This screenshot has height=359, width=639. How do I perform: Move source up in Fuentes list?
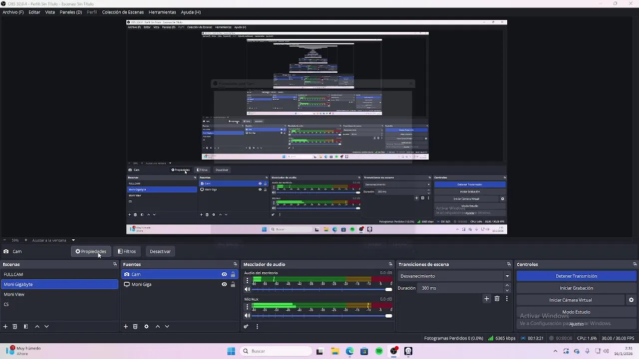pyautogui.click(x=158, y=327)
